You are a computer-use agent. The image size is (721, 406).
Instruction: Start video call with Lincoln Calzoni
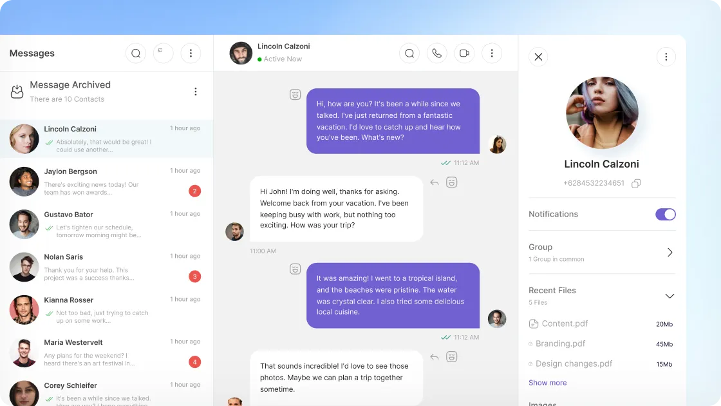pos(464,53)
